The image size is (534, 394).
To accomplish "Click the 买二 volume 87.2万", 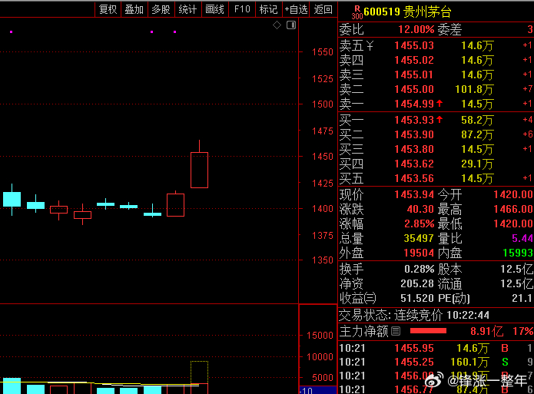I will 477,134.
